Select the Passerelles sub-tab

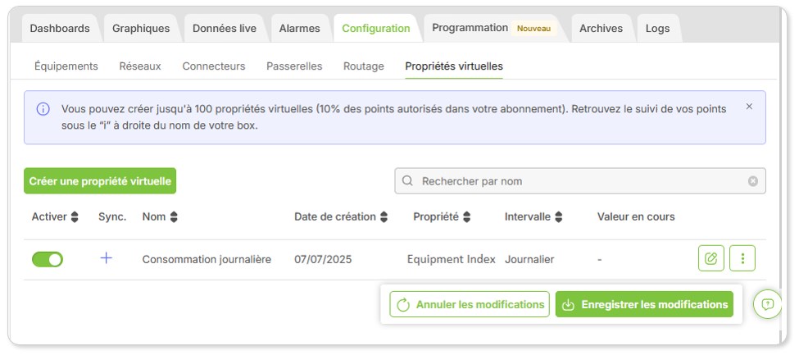(x=294, y=66)
